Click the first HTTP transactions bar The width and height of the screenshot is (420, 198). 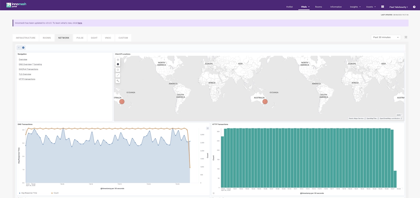click(222, 162)
